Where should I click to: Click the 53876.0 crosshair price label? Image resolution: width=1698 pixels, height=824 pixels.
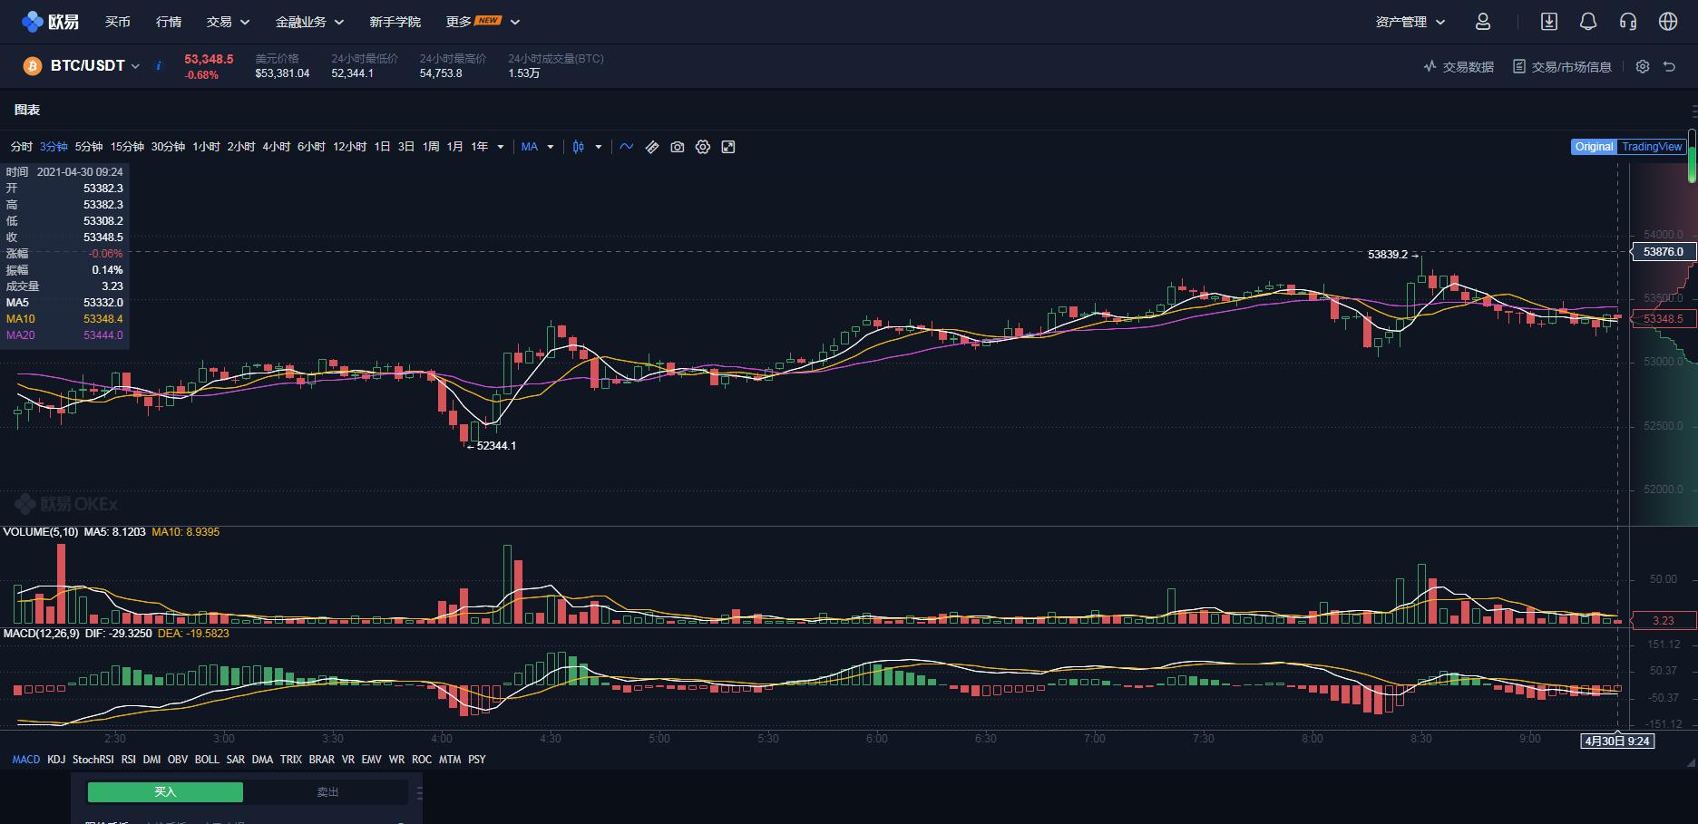click(1663, 252)
